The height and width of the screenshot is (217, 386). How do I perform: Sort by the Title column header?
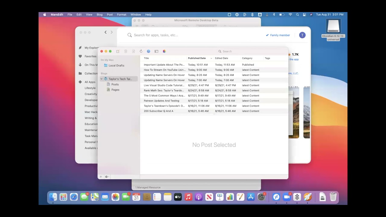pos(146,58)
